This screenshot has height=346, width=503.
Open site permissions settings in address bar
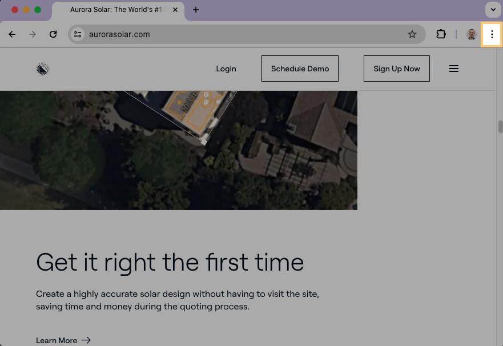pos(78,34)
